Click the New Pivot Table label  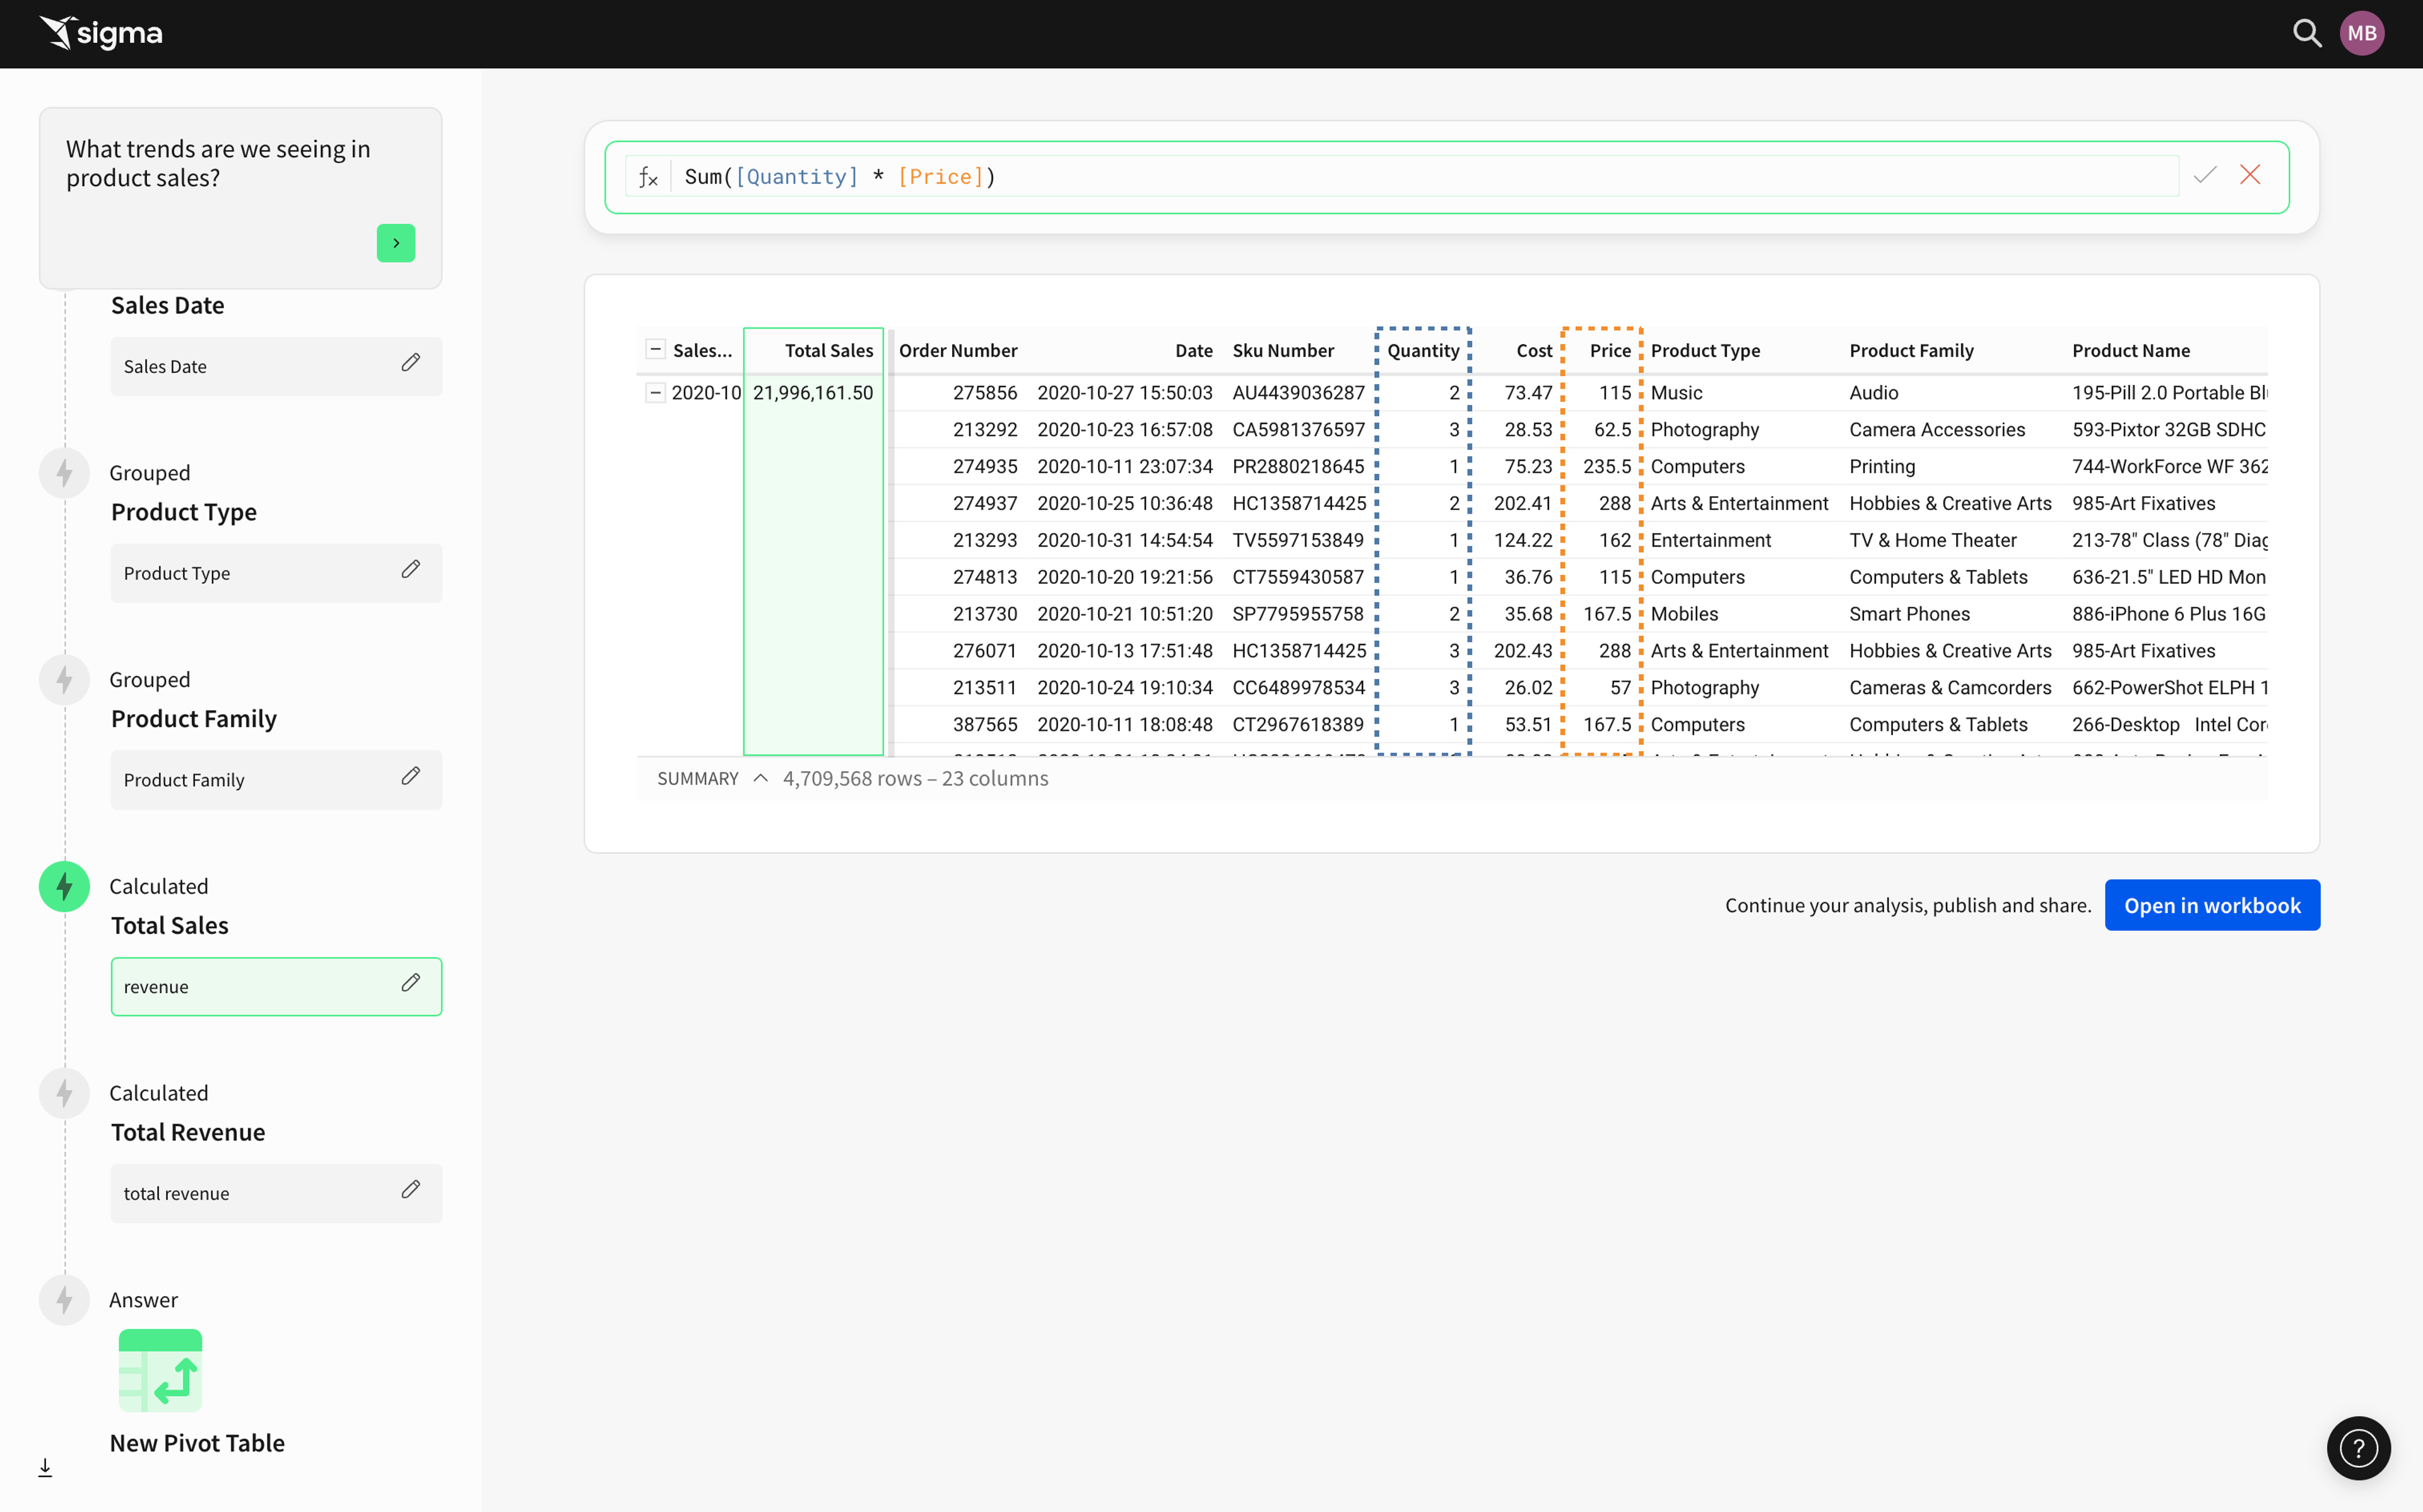[x=197, y=1443]
